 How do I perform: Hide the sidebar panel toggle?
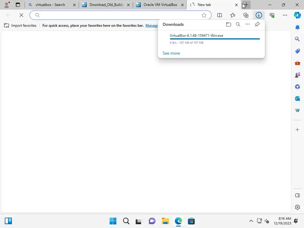tap(297, 195)
